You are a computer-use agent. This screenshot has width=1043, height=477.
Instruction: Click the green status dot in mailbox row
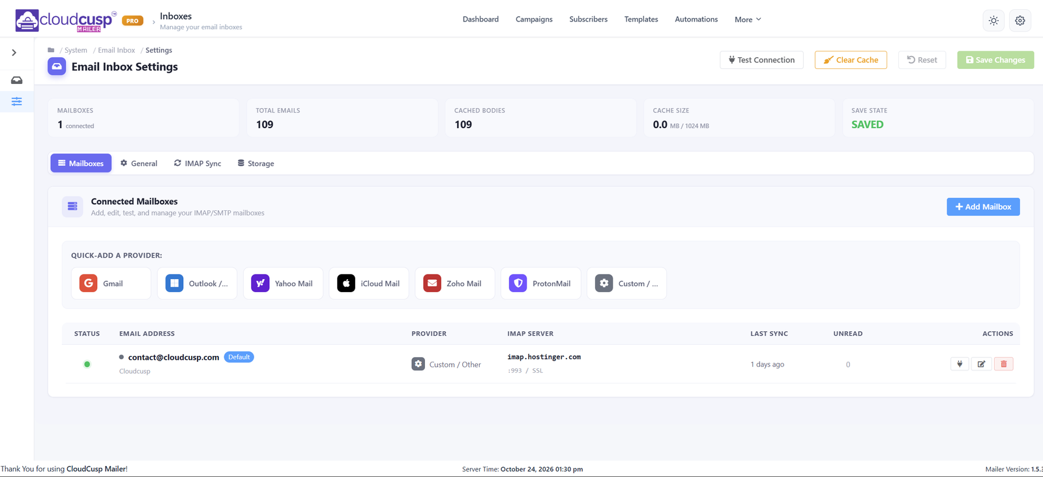(87, 364)
